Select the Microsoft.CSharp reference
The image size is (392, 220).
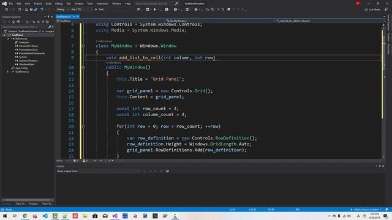tap(29, 46)
